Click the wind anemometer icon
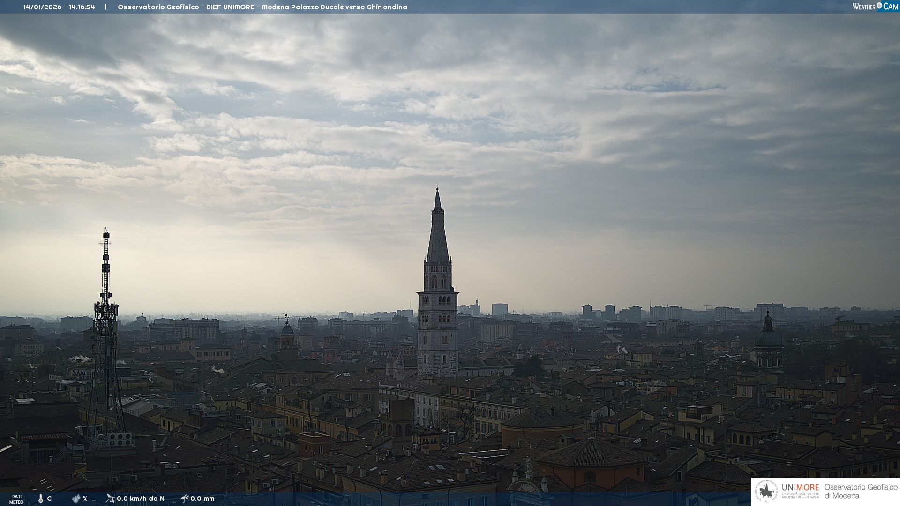Image resolution: width=900 pixels, height=506 pixels. [x=110, y=498]
